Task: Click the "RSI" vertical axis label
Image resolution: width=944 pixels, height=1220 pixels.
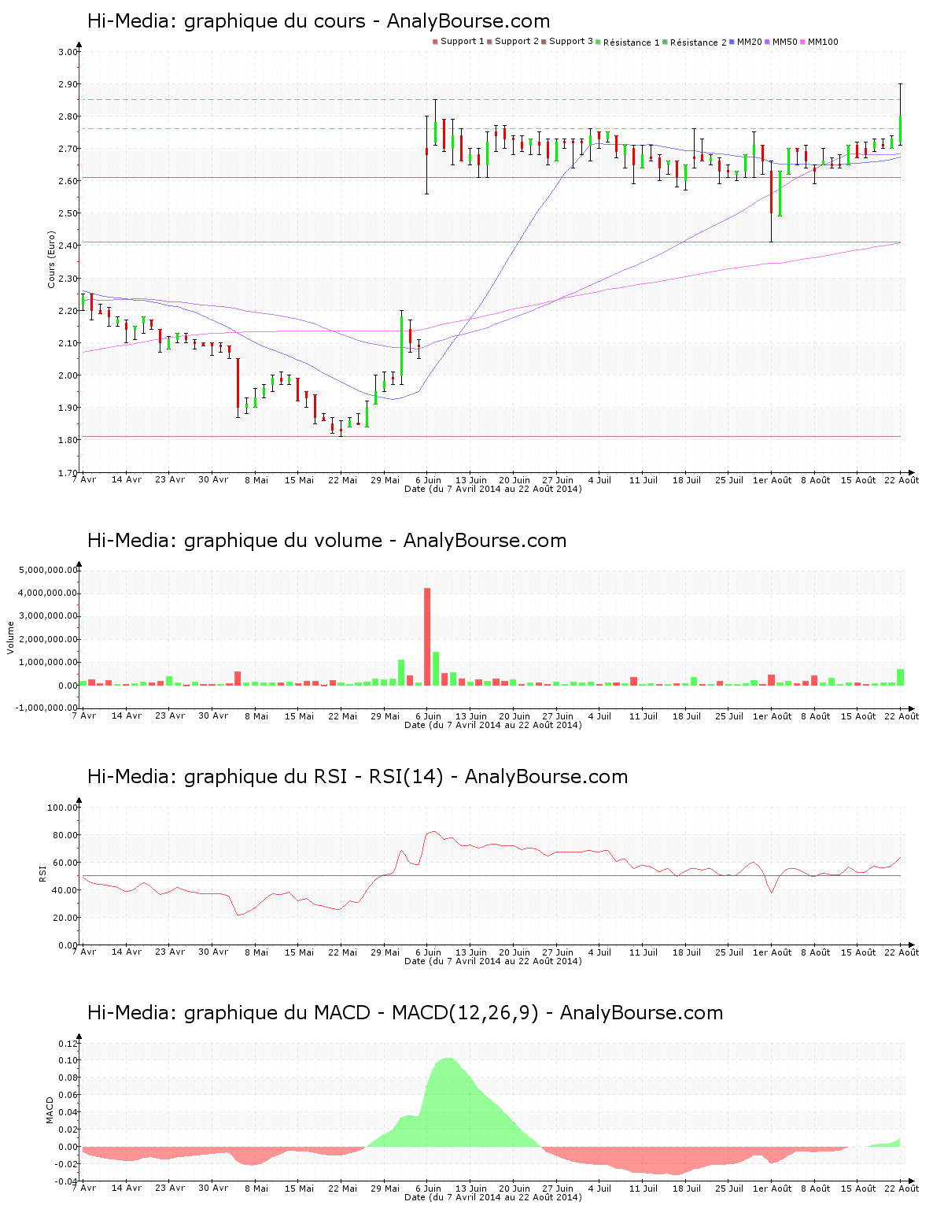Action: 42,873
